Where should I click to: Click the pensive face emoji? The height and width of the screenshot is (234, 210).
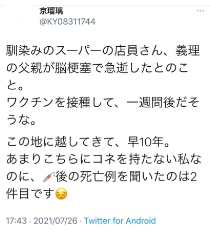pos(61,193)
